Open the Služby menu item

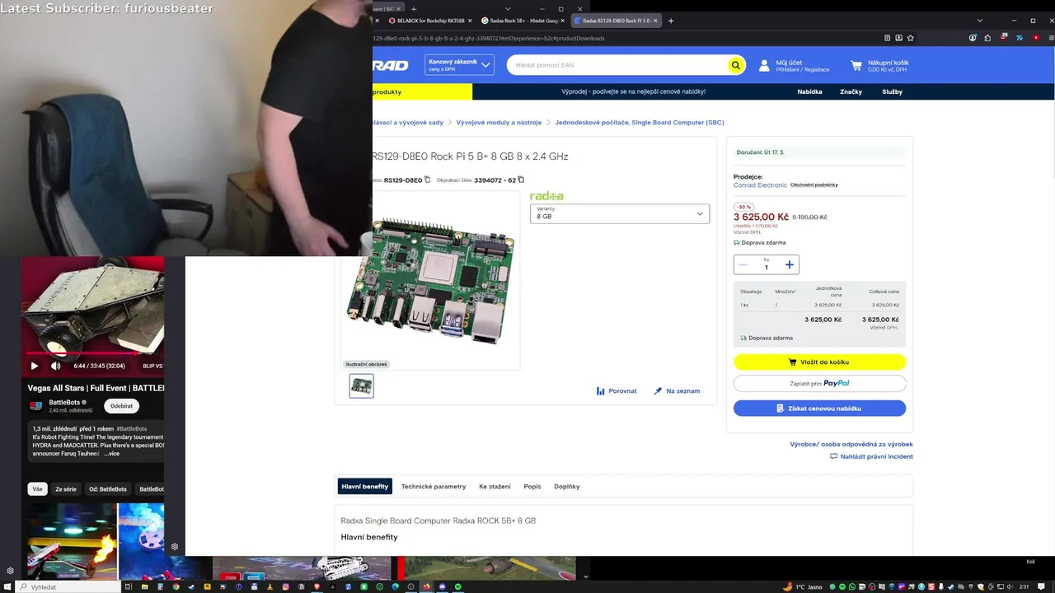coord(892,91)
